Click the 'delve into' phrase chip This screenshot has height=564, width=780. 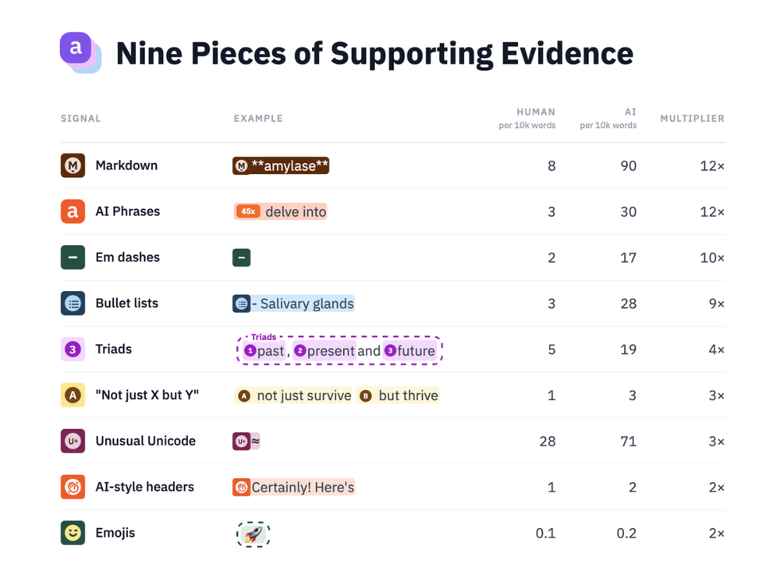click(281, 212)
